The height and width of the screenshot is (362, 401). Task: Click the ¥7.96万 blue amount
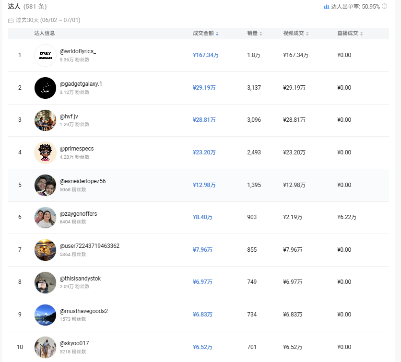pyautogui.click(x=202, y=249)
